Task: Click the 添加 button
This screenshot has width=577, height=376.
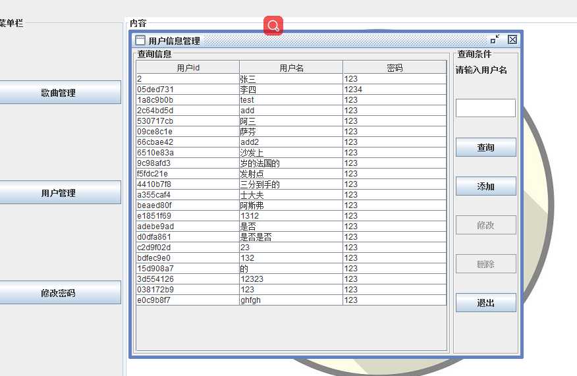Action: click(485, 186)
